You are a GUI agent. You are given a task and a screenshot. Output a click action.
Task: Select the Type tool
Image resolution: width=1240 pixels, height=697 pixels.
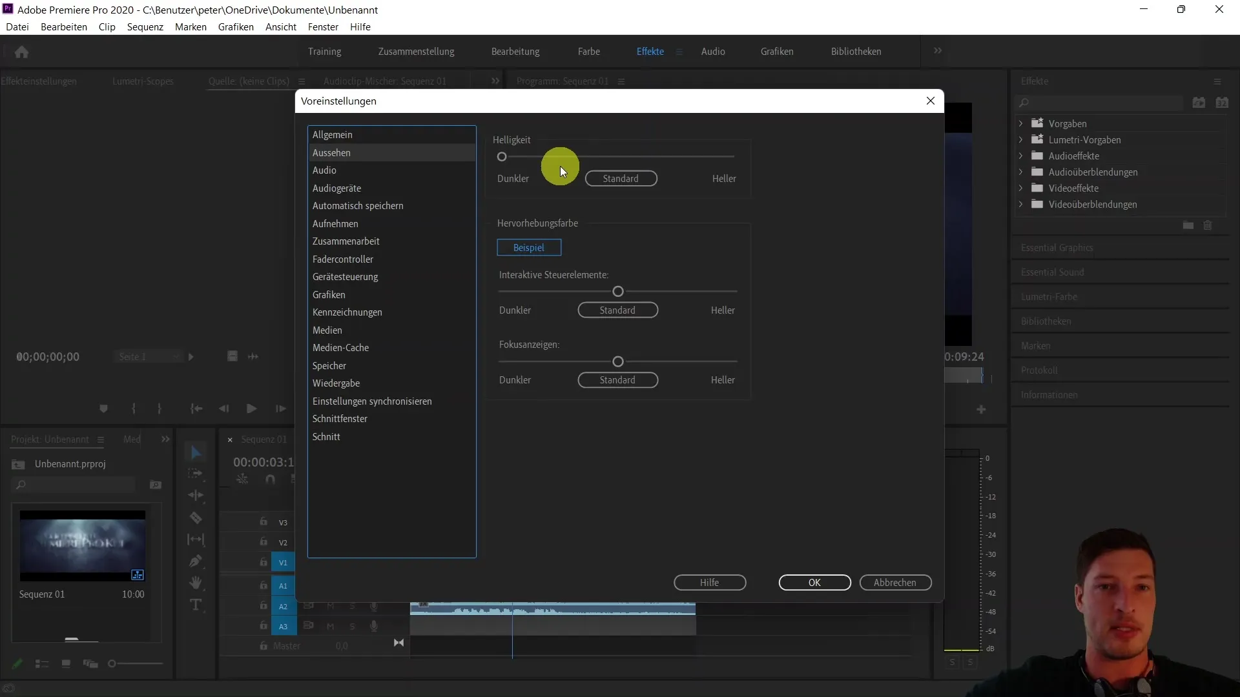196,605
